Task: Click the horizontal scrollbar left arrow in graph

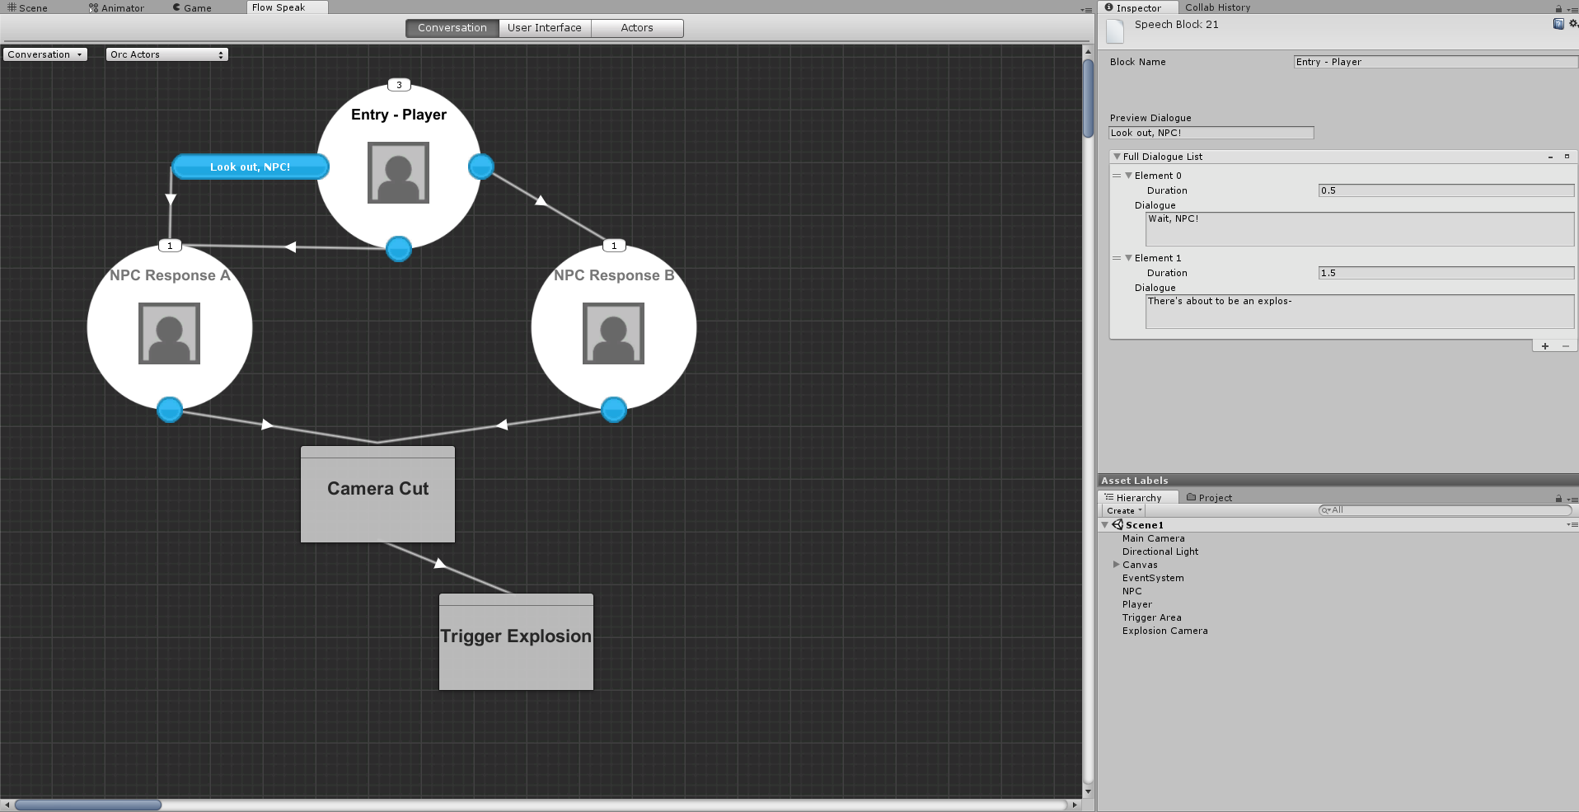Action: coord(7,805)
